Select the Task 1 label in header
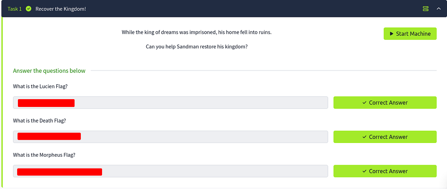447x189 pixels. point(15,9)
